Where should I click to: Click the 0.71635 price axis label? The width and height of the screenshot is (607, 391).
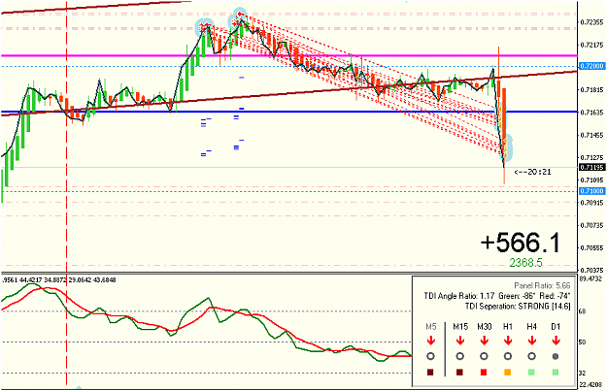(x=591, y=113)
